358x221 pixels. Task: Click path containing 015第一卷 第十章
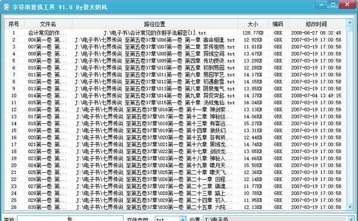click(x=155, y=102)
